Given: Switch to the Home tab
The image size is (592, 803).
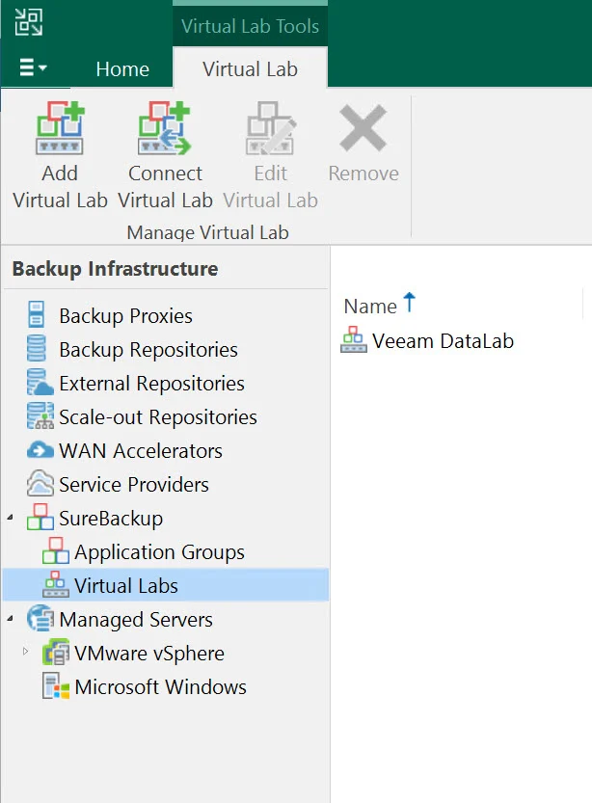Looking at the screenshot, I should [122, 69].
